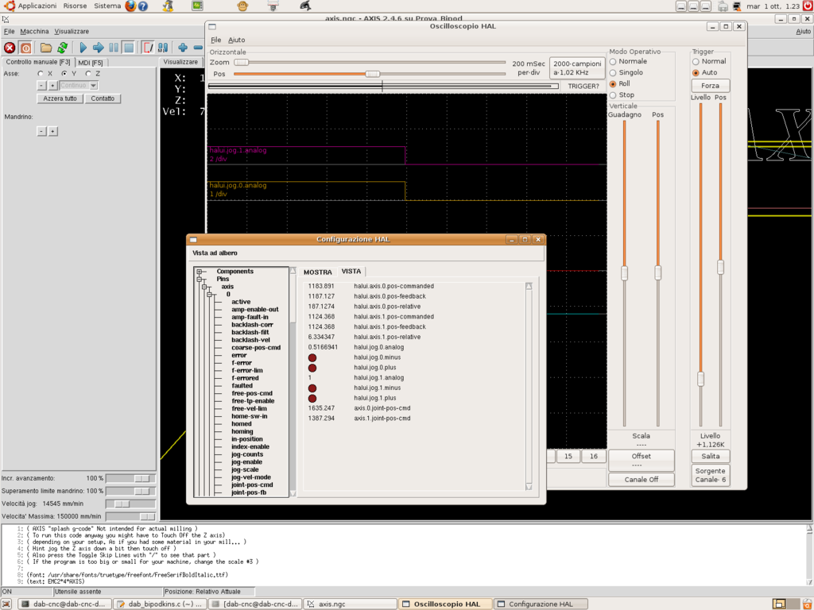Click the Tux penguin launcher in top panel
The width and height of the screenshot is (814, 610).
169,6
